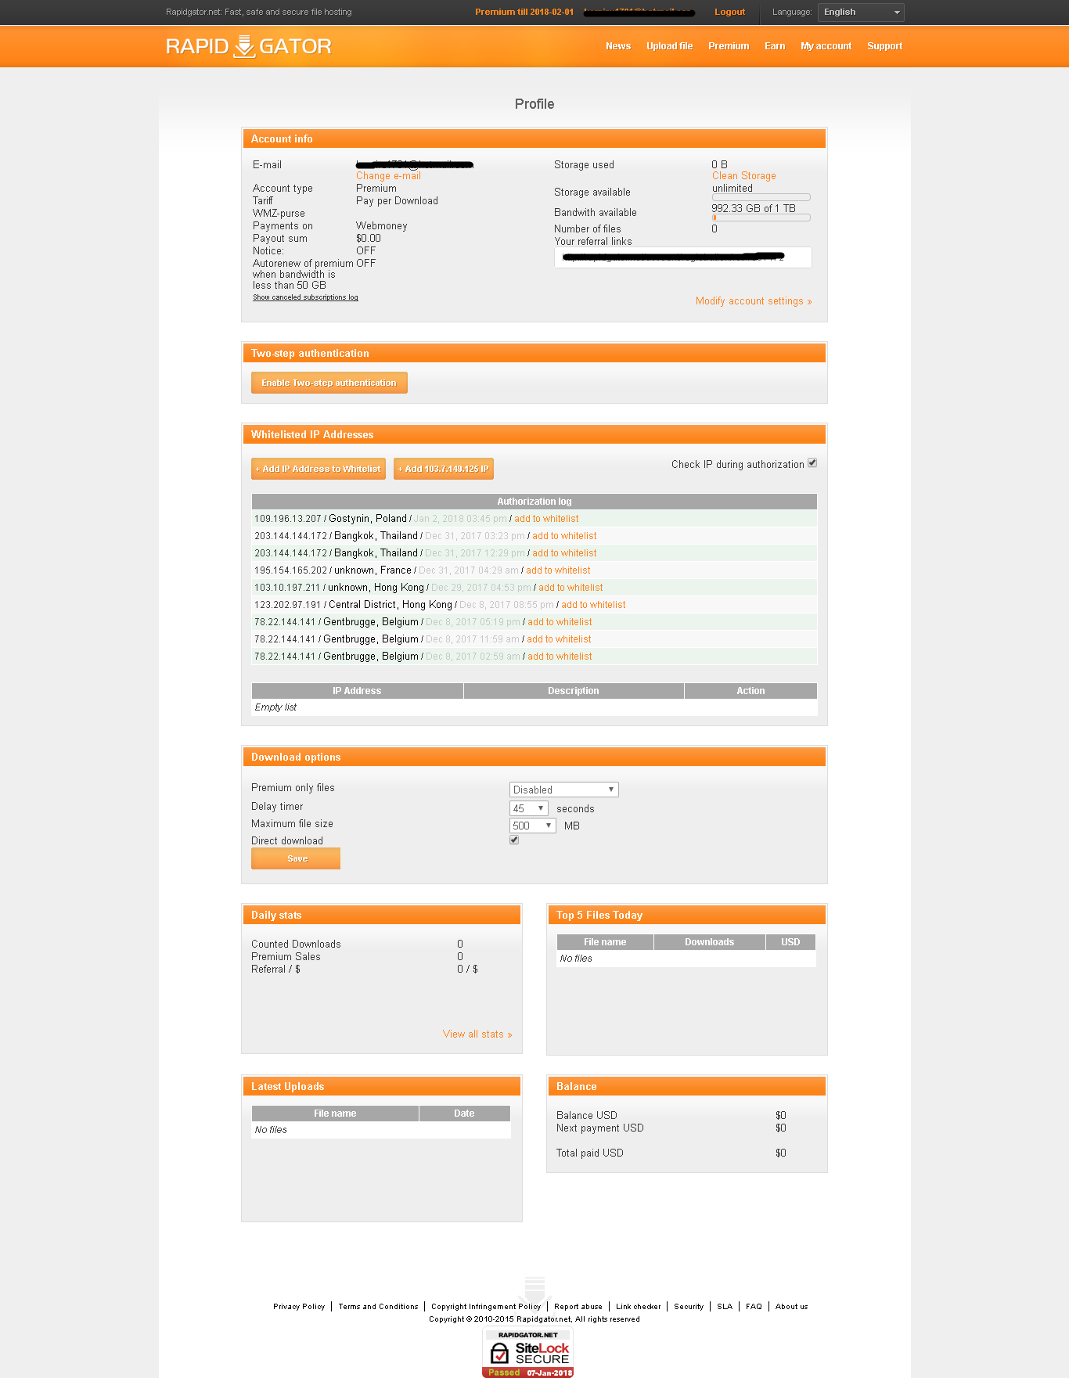Click the Pay per Download tariff value

398,201
